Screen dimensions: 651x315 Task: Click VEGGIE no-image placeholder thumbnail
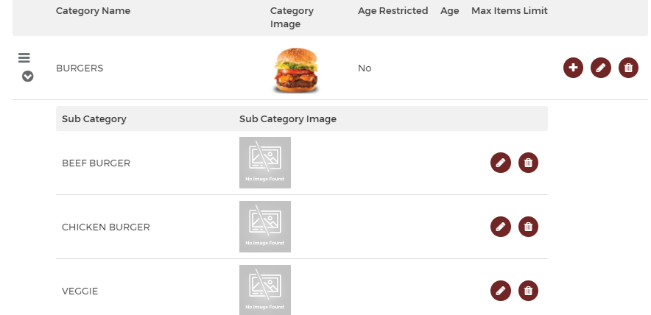pyautogui.click(x=265, y=290)
